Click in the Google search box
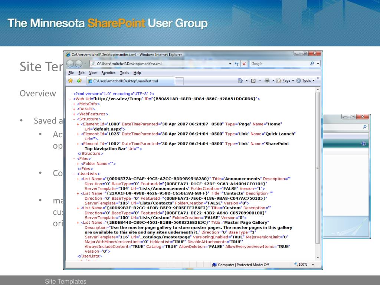380x285 pixels. 278,64
